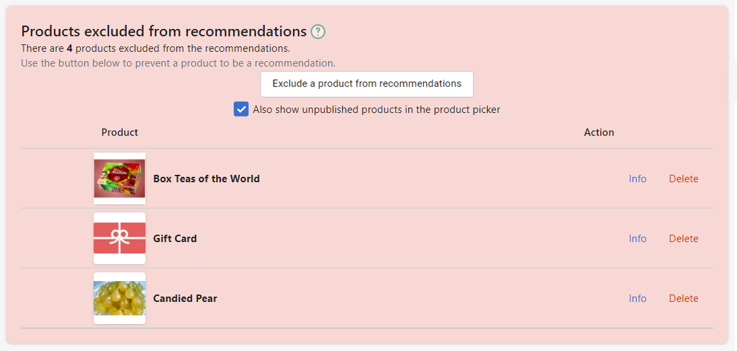The width and height of the screenshot is (737, 351).
Task: Click the Gift Card product name
Action: pyautogui.click(x=175, y=239)
